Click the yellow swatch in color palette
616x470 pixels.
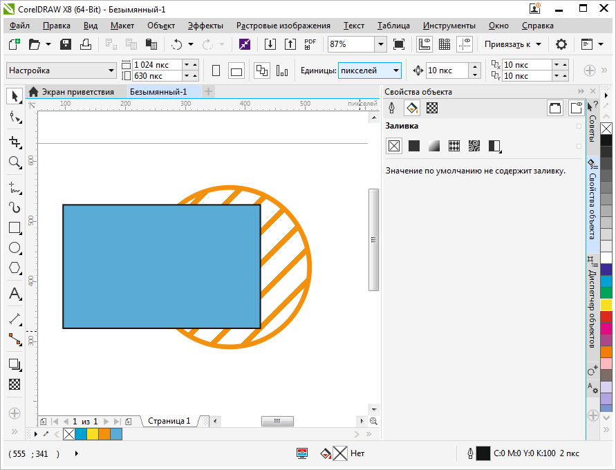tap(606, 305)
